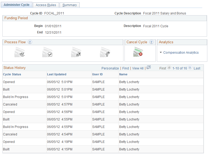Click 'Opened' status in 4:19PM row
This screenshot has height=156, width=210.
[x=9, y=142]
